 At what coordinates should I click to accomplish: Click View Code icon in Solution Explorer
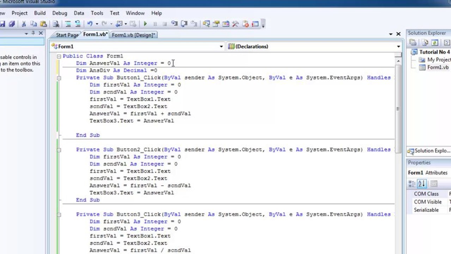coord(447,43)
